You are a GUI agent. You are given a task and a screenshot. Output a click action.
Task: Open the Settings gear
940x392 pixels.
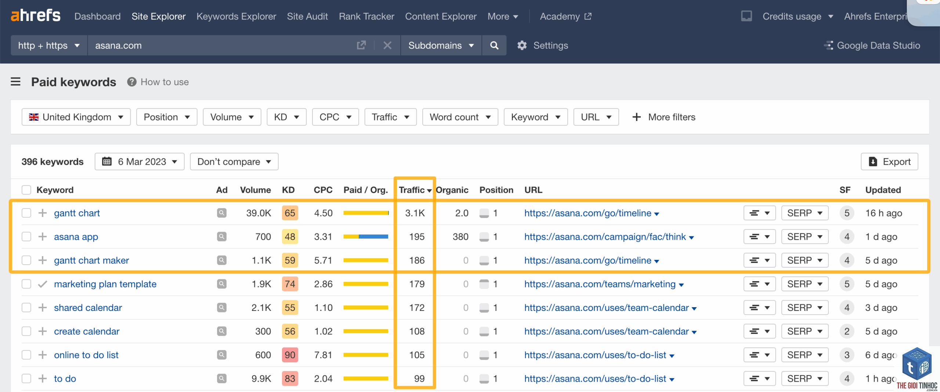click(x=522, y=45)
